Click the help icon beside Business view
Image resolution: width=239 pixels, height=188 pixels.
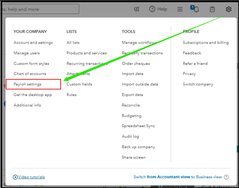226,177
